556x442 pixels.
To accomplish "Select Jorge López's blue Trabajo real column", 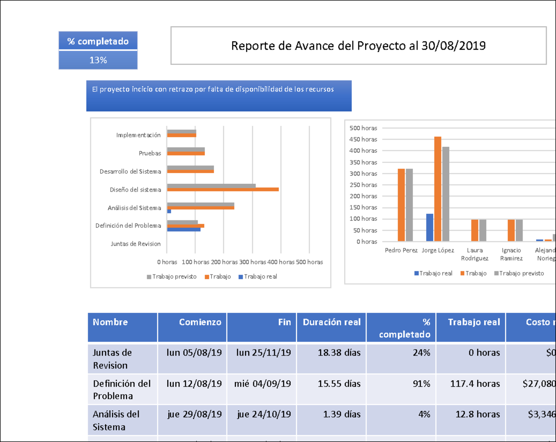I will (429, 227).
